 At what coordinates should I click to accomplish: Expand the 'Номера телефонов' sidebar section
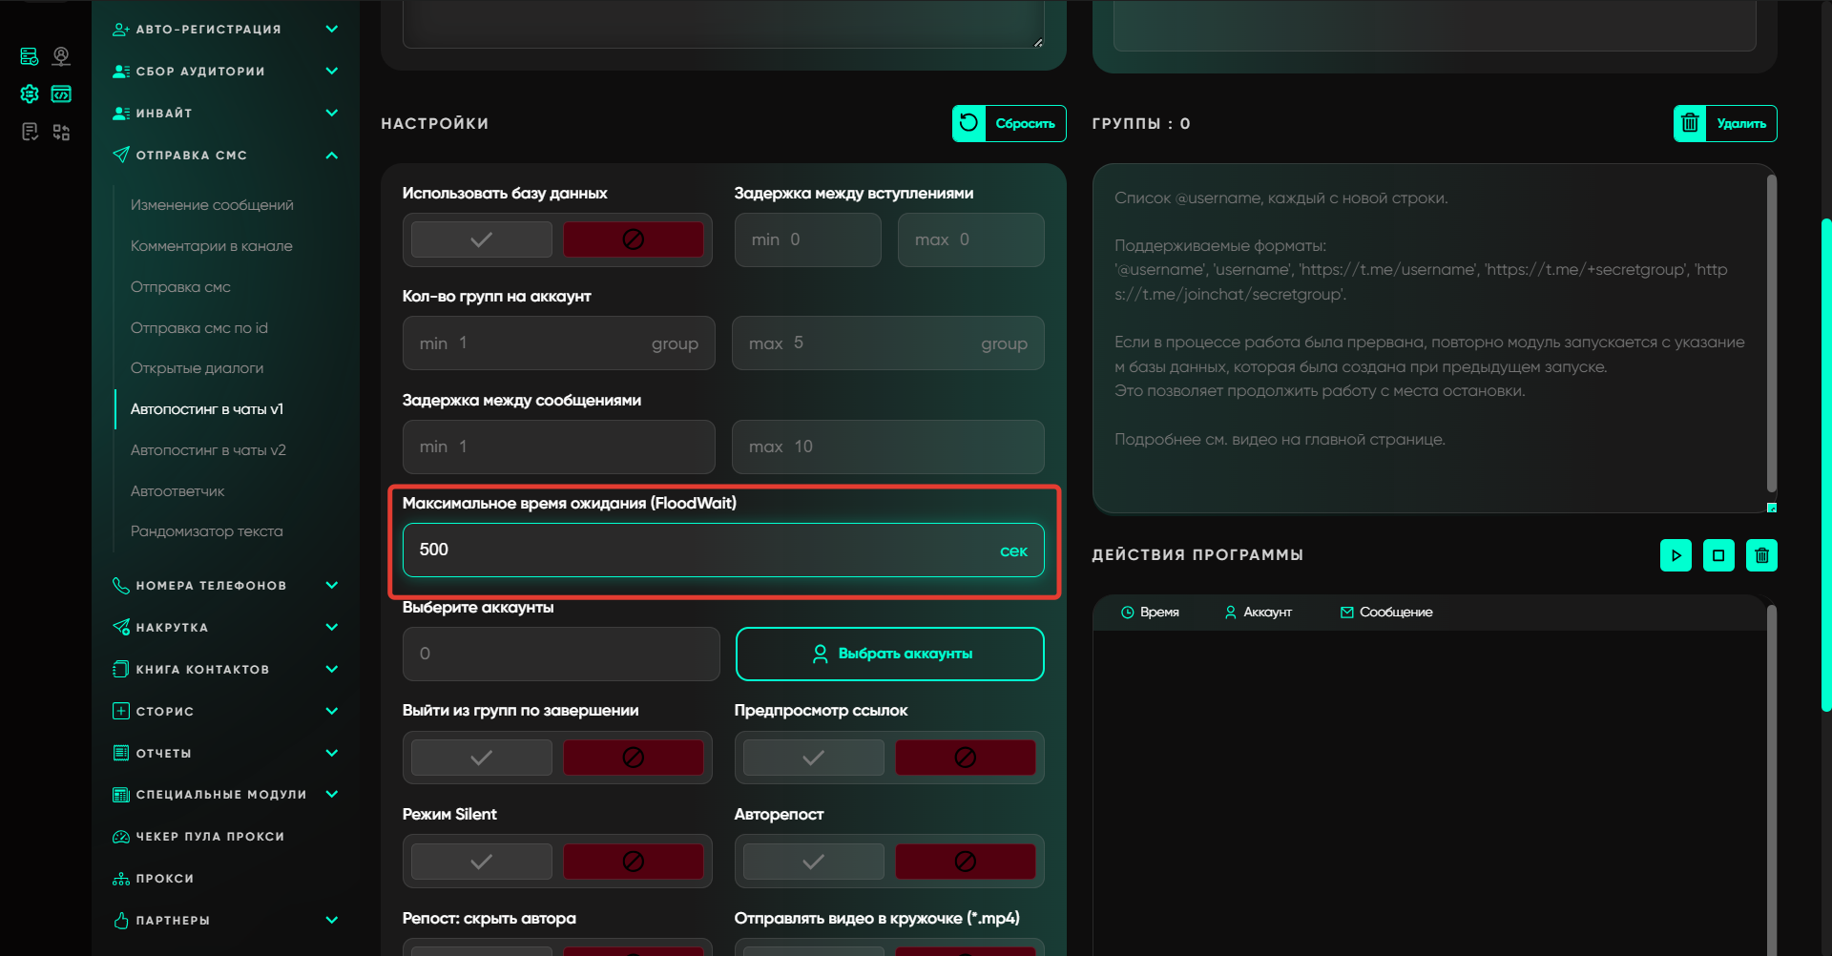pos(331,586)
